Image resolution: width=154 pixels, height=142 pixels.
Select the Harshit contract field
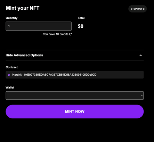75,75
